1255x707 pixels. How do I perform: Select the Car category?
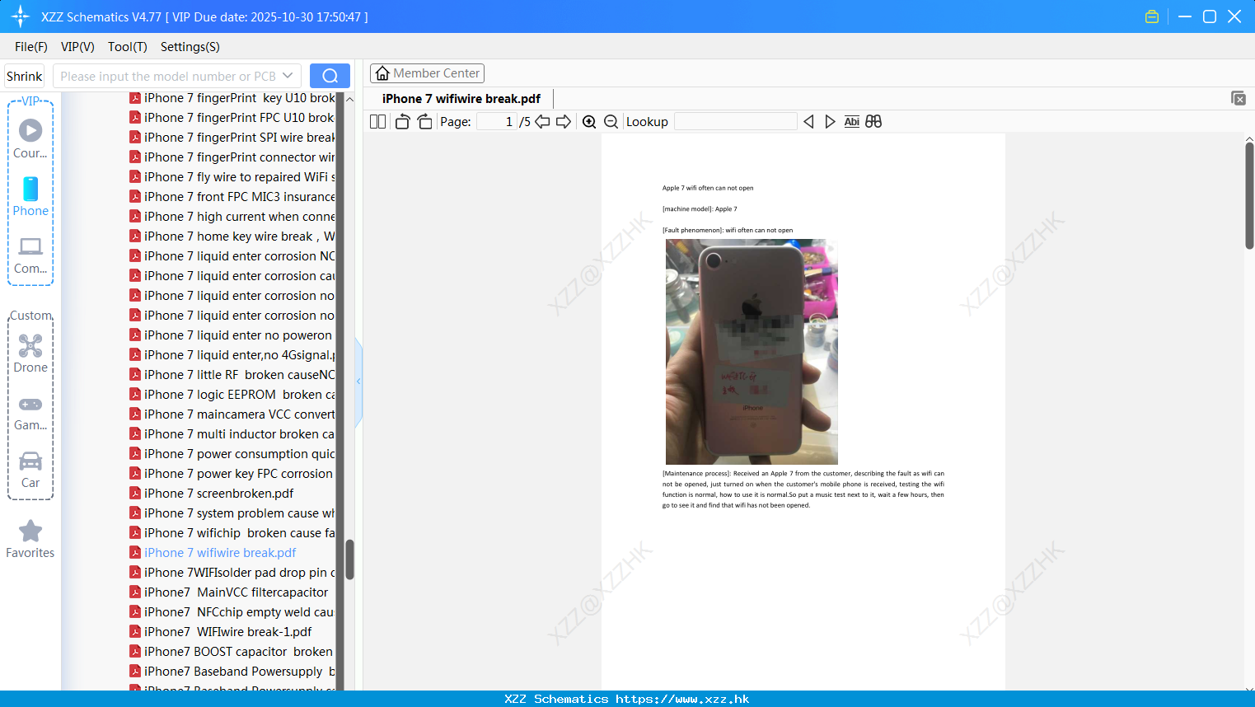pos(30,470)
